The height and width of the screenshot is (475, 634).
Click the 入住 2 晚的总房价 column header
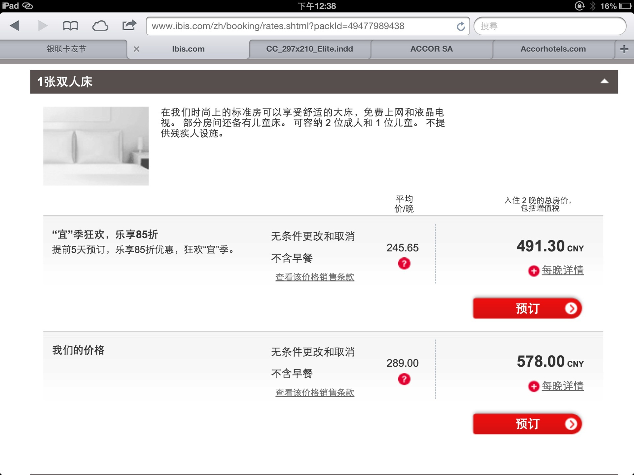click(538, 204)
